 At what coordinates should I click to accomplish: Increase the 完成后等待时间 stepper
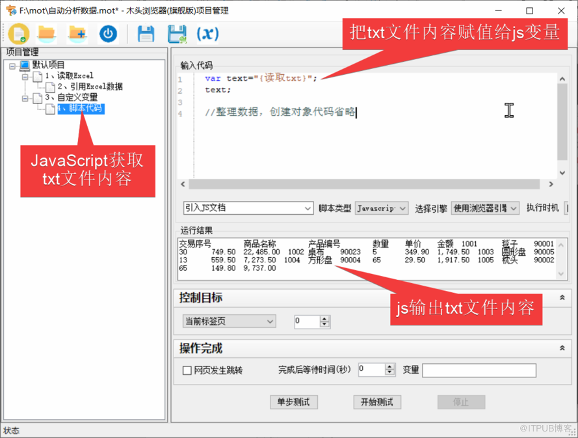pos(389,366)
